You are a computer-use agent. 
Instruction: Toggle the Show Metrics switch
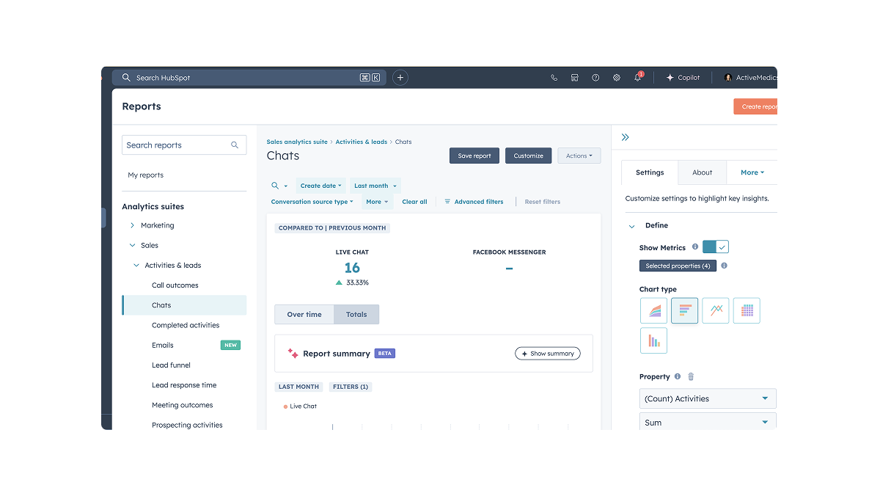coord(715,247)
